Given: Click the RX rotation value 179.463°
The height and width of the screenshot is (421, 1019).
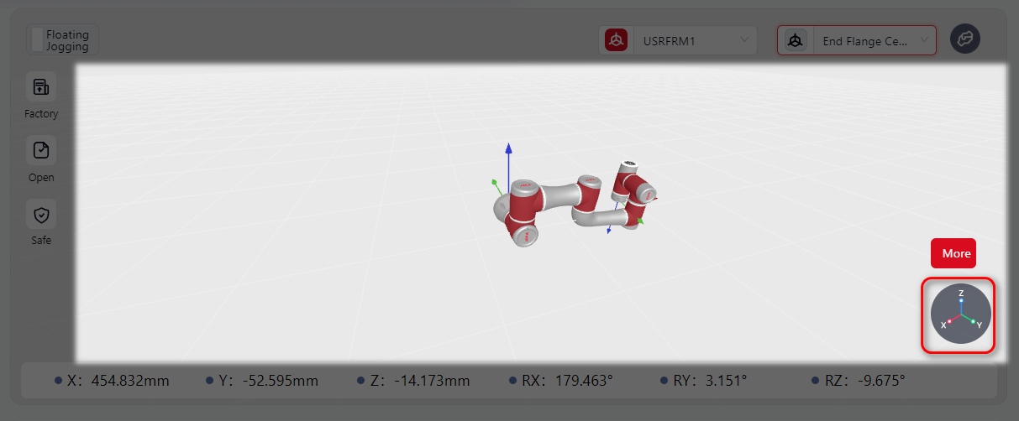Looking at the screenshot, I should click(x=584, y=381).
